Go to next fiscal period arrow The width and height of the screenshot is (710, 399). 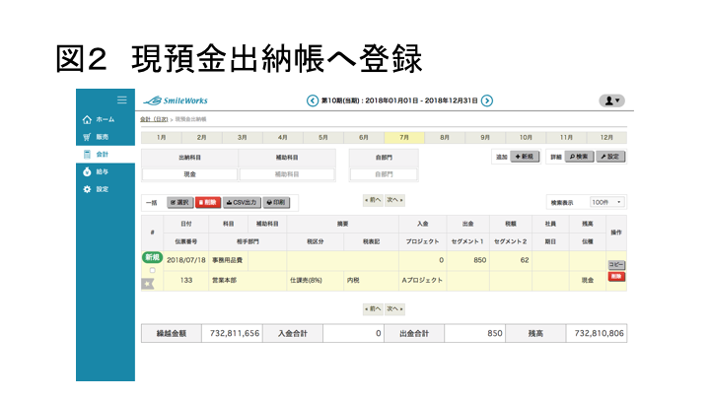click(487, 100)
